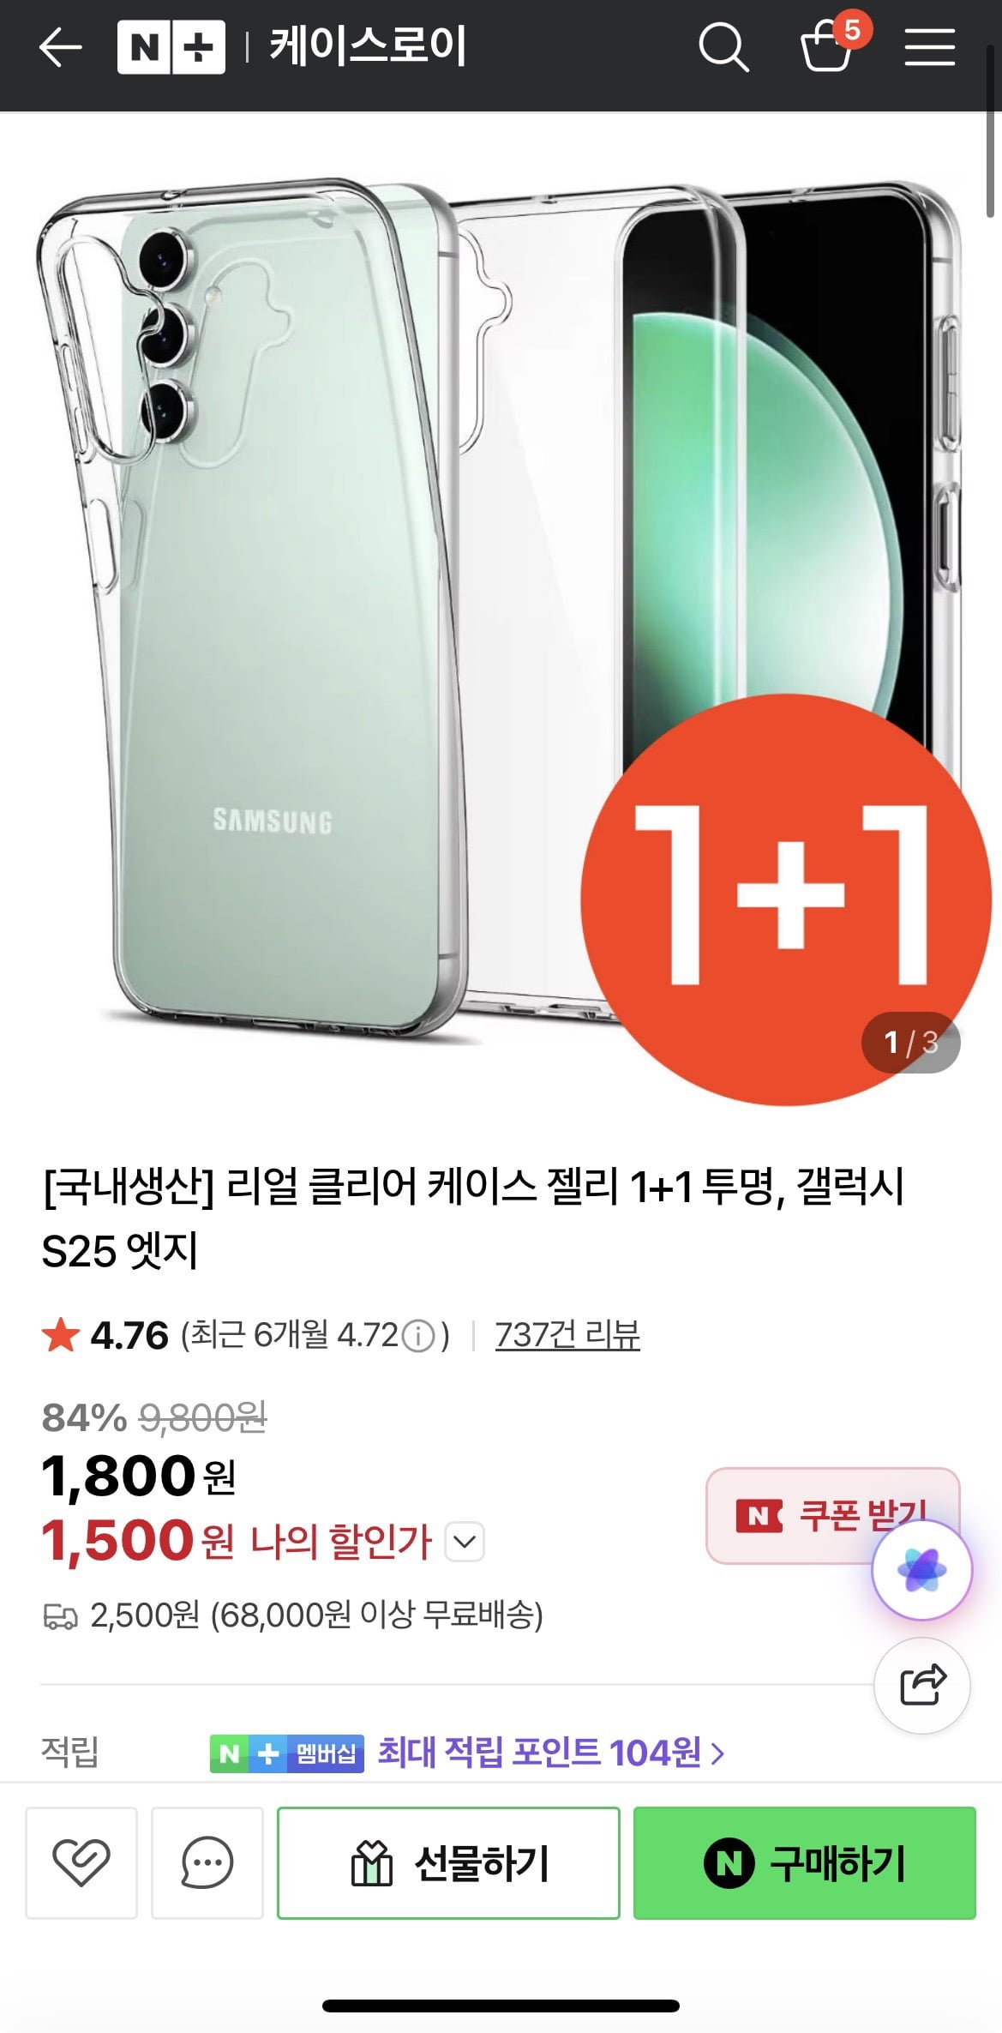Open the floating AI assistant icon

pyautogui.click(x=922, y=1570)
